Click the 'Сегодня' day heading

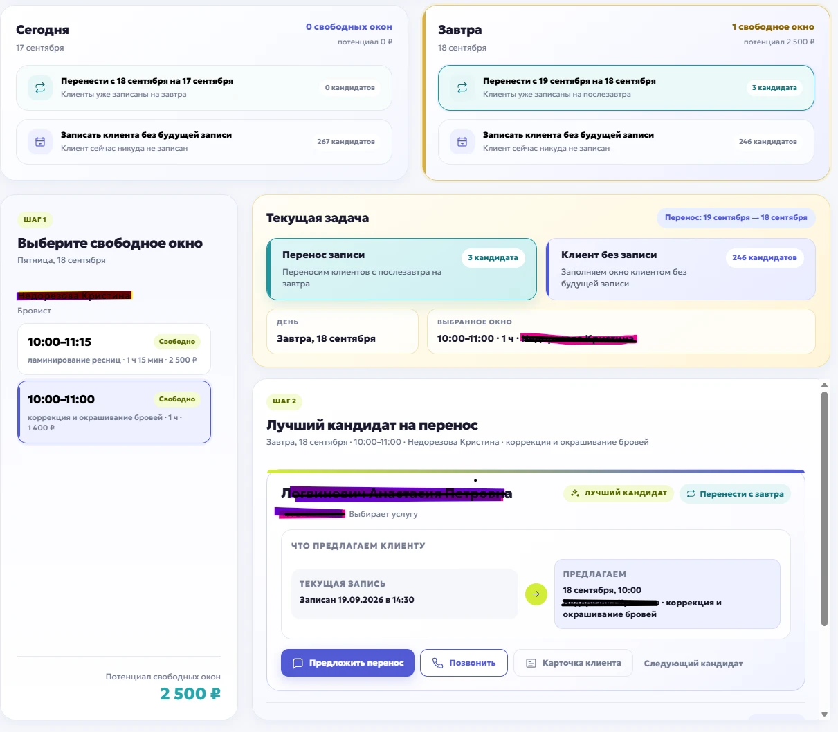coord(42,30)
